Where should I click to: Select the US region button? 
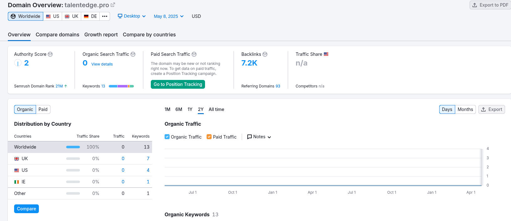(53, 16)
